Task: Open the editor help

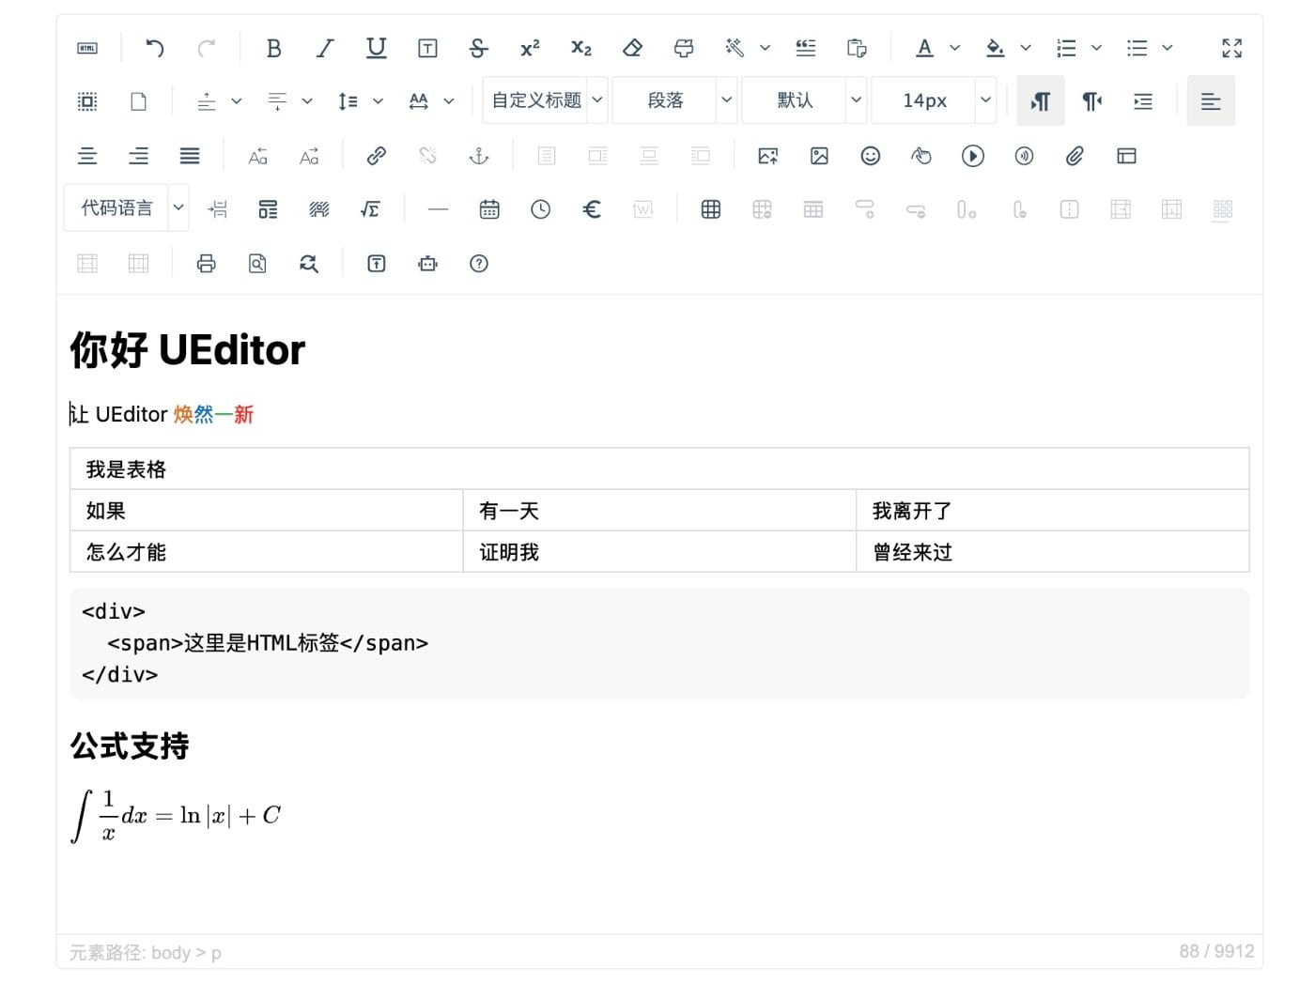Action: pyautogui.click(x=479, y=264)
